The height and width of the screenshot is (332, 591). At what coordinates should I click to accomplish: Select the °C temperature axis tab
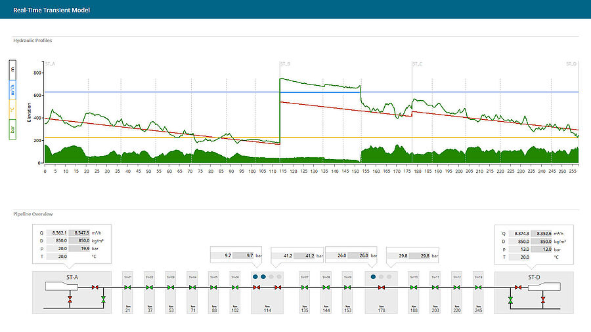click(12, 110)
